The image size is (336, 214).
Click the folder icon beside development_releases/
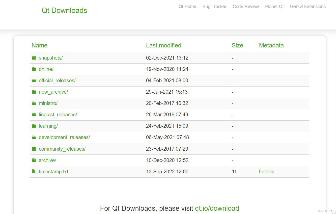click(x=34, y=137)
